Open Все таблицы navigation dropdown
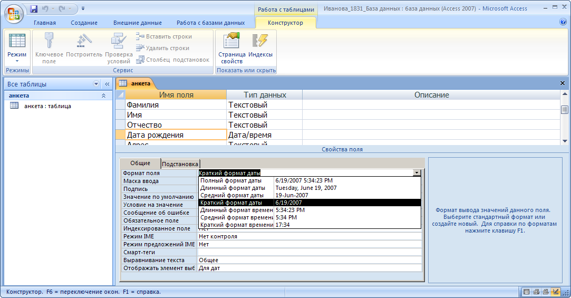 tap(96, 84)
